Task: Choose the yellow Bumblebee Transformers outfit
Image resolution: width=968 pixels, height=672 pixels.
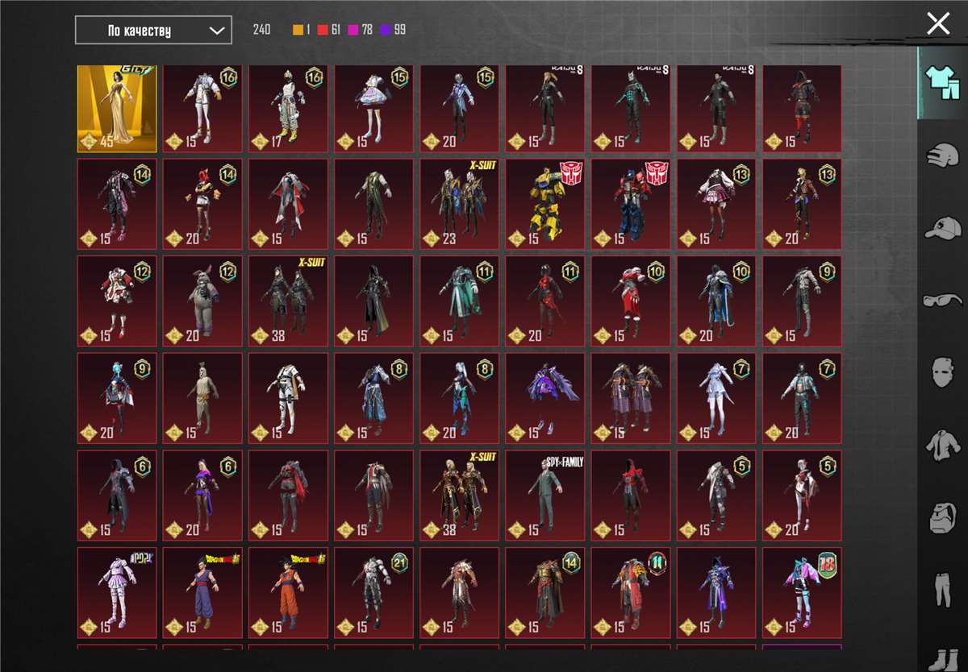Action: point(545,204)
